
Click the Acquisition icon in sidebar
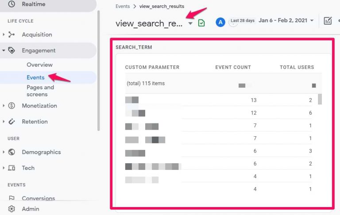[12, 35]
